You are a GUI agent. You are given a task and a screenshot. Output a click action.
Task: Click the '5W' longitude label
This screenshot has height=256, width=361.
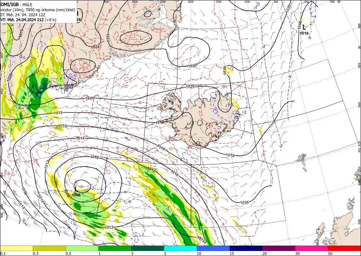pos(276,1)
